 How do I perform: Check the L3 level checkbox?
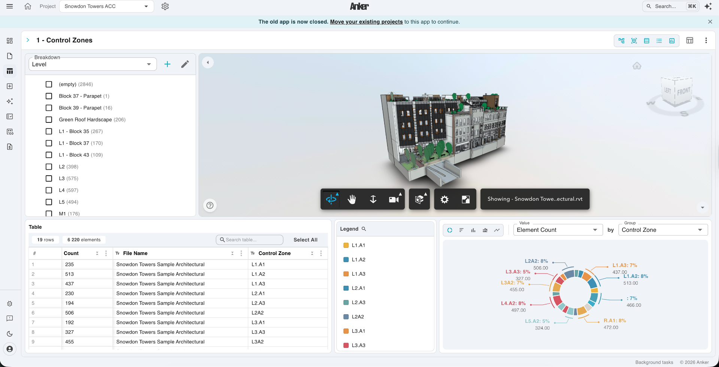pos(49,179)
